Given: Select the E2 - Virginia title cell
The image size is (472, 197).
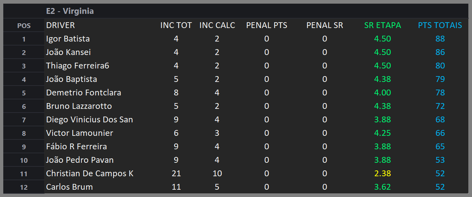Looking at the screenshot, I should [x=70, y=11].
